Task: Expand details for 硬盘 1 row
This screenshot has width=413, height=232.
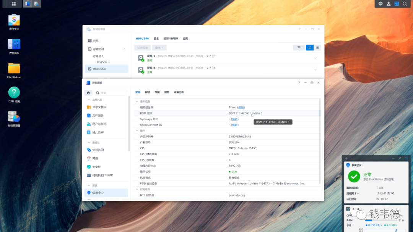Action: point(315,58)
